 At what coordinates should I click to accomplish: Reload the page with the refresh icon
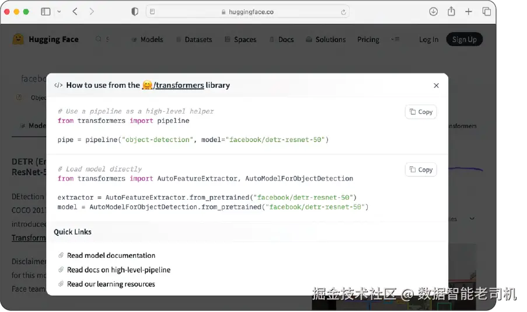[x=343, y=12]
